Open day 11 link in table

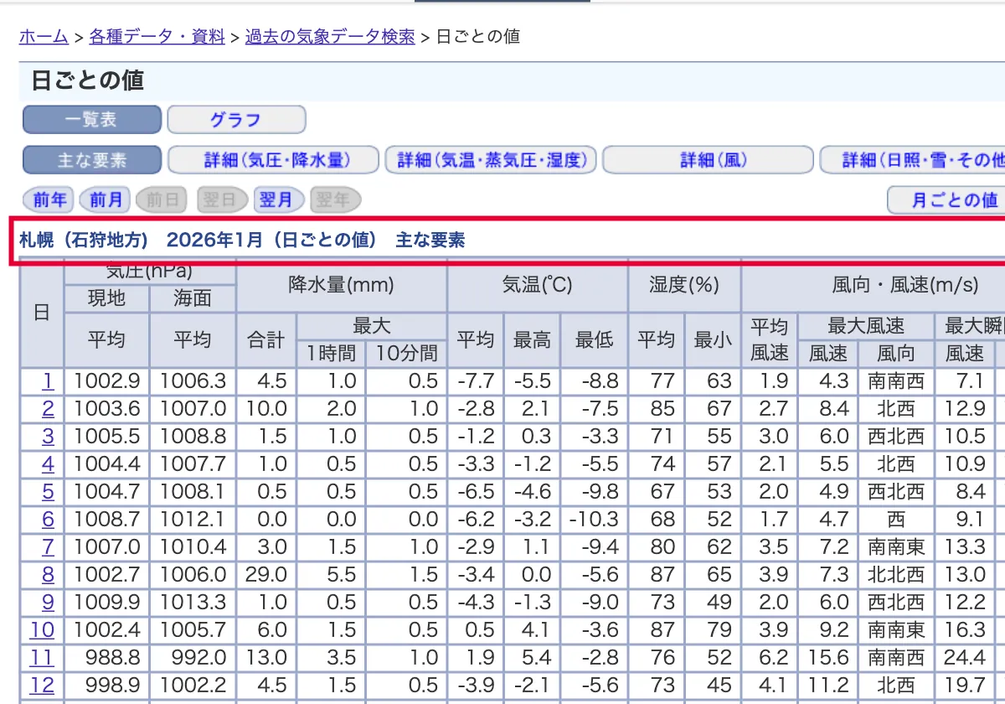[42, 658]
